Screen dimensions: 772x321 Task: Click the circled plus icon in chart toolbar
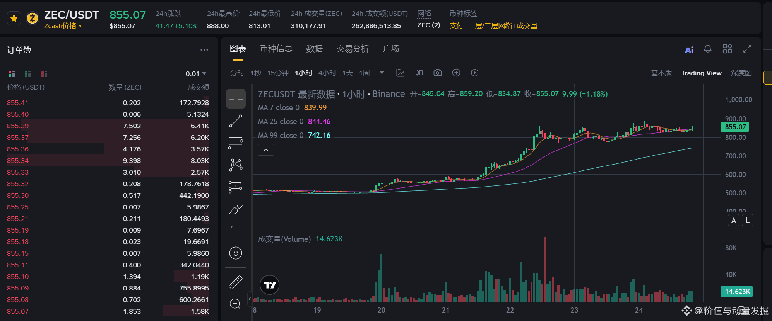(x=456, y=73)
